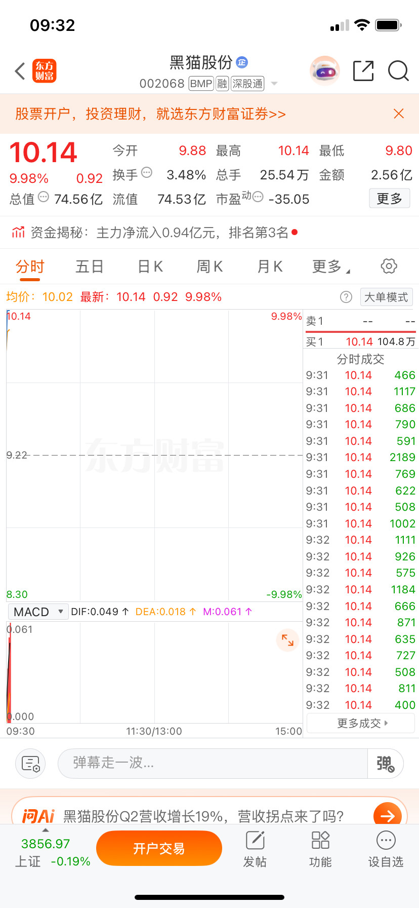This screenshot has height=908, width=419.
Task: Tap the back arrow icon
Action: 20,71
